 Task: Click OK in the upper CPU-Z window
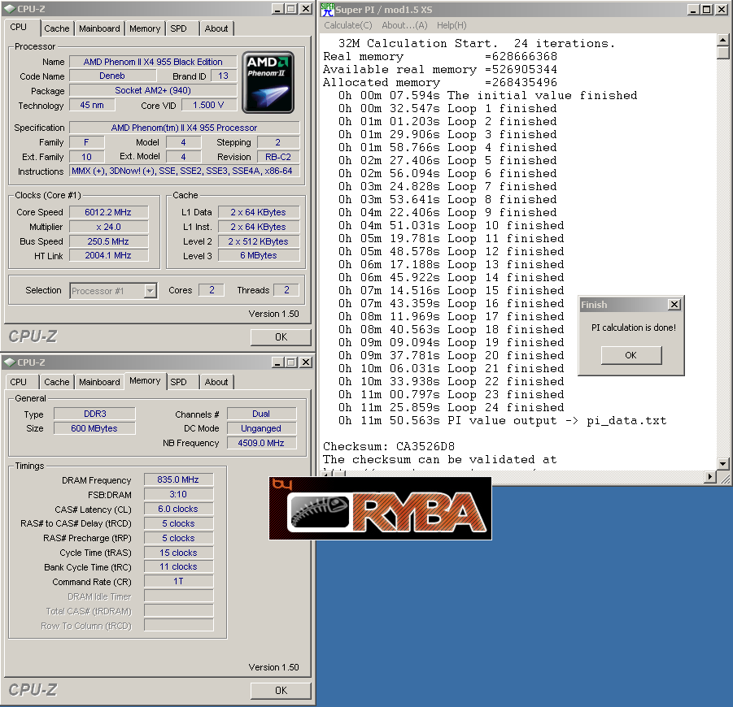coord(281,337)
